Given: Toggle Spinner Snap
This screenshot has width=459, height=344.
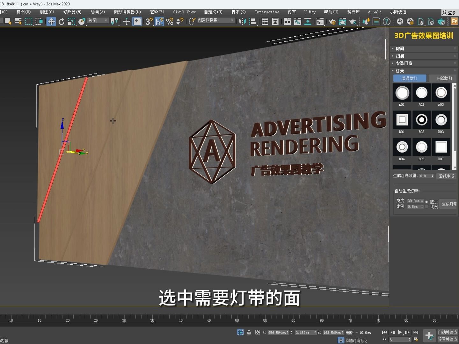Looking at the screenshot, I should (180, 21).
